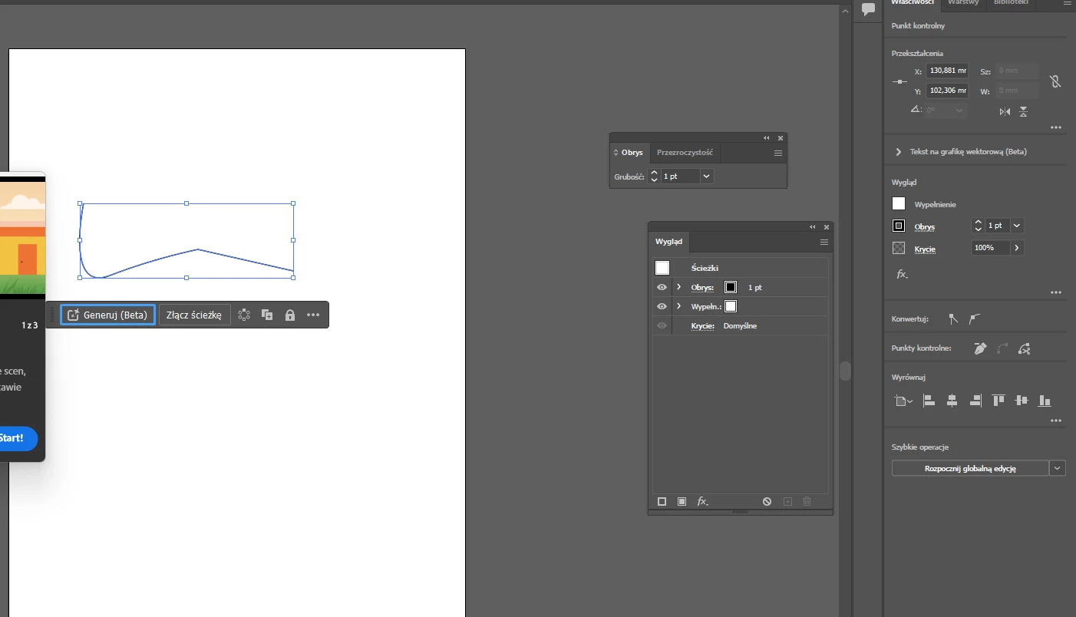Click the black Obrys swatch in the Wygląd panel
The image size is (1076, 617).
click(731, 287)
